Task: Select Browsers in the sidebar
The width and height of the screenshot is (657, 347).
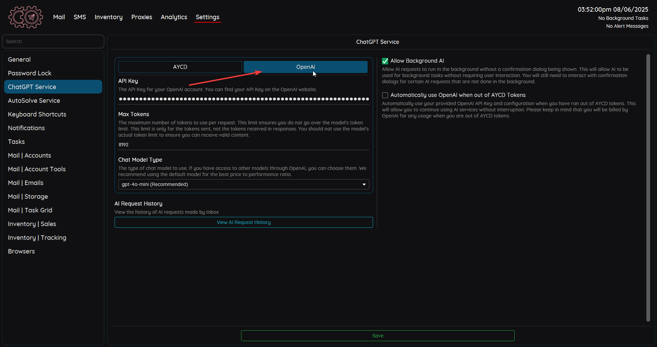Action: (21, 251)
